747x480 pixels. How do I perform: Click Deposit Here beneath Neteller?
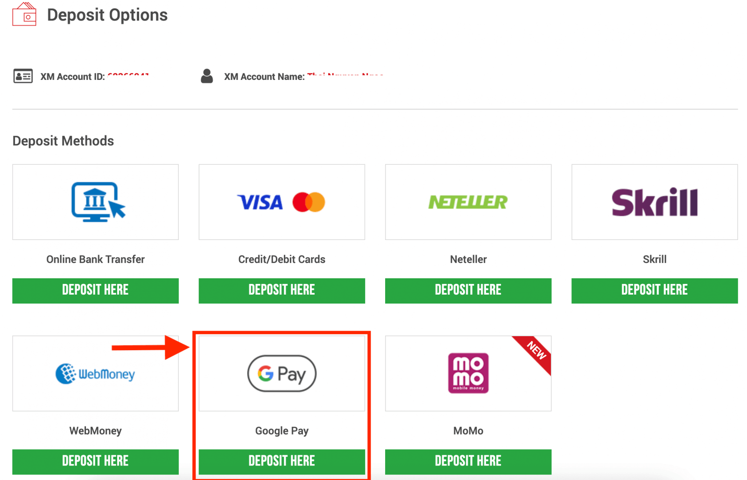pyautogui.click(x=468, y=290)
